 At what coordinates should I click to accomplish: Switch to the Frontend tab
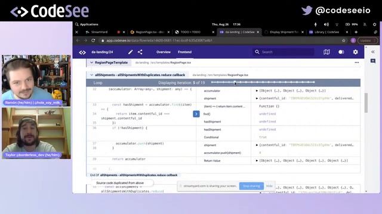[184, 52]
